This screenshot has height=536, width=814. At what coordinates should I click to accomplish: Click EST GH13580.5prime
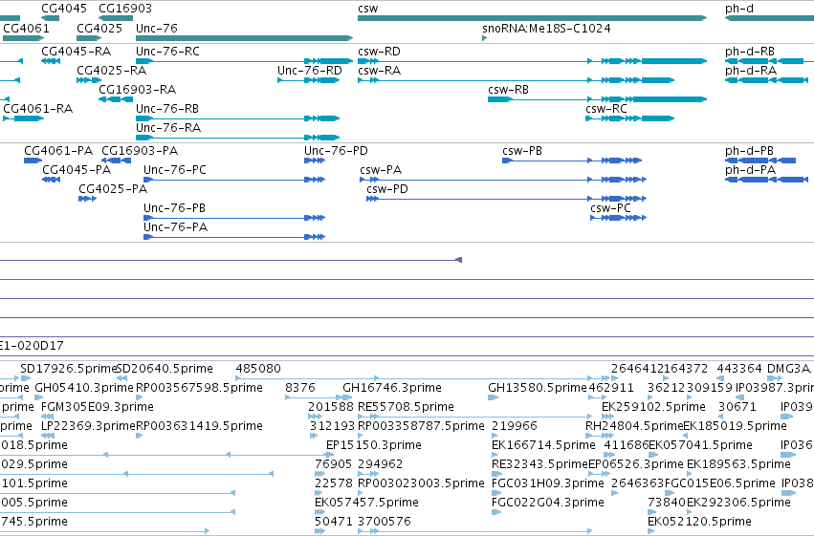pos(538,388)
